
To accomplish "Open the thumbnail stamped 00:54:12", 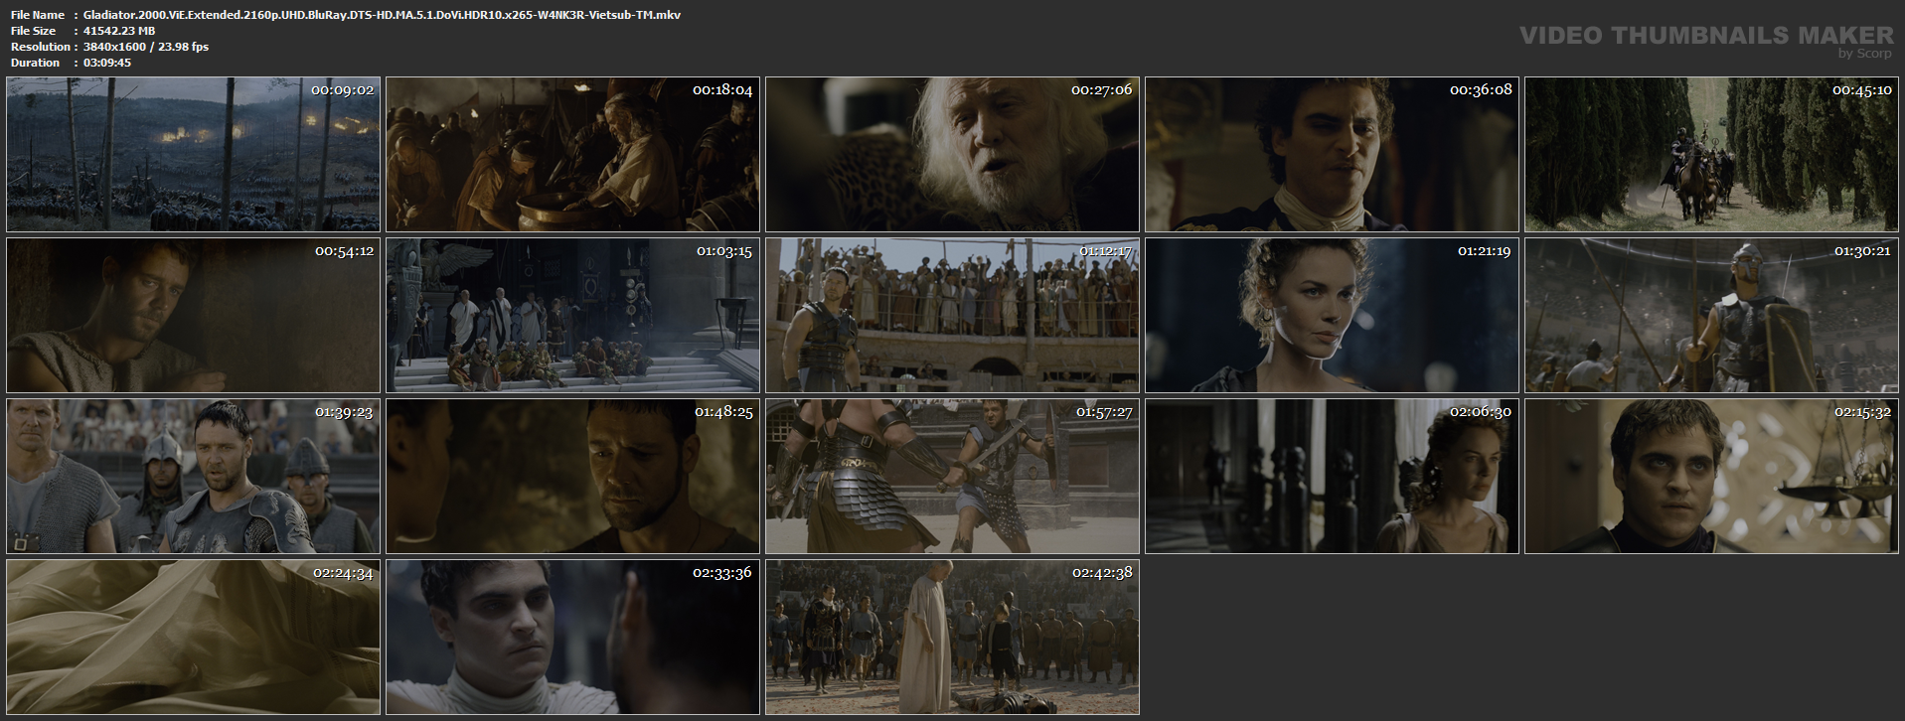I will pos(194,315).
